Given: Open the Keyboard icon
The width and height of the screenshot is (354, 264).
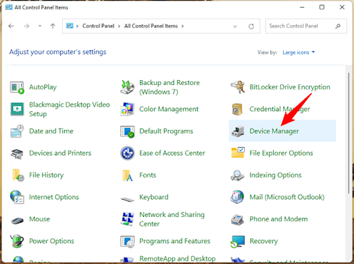Looking at the screenshot, I should coord(127,199).
